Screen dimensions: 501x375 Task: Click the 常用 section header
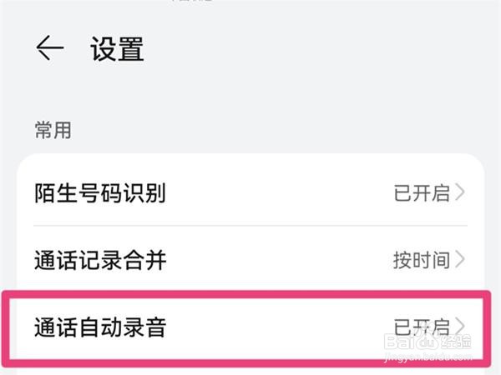point(52,130)
